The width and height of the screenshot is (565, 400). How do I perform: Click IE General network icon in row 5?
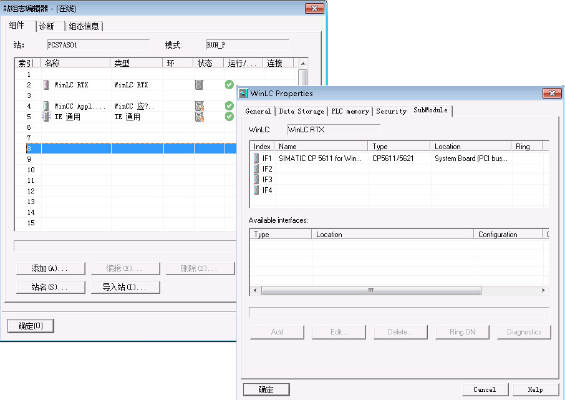(x=46, y=117)
